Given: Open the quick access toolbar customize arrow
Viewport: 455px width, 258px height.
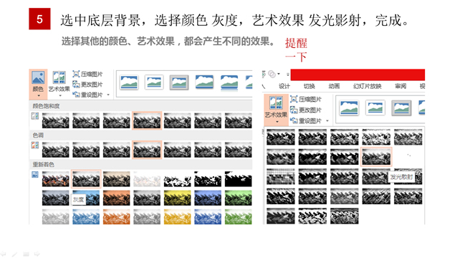Looking at the screenshot, I should (x=287, y=75).
